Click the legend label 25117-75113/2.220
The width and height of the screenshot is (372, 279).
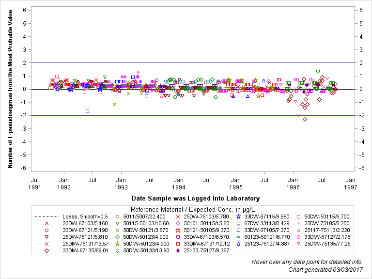tap(327, 230)
